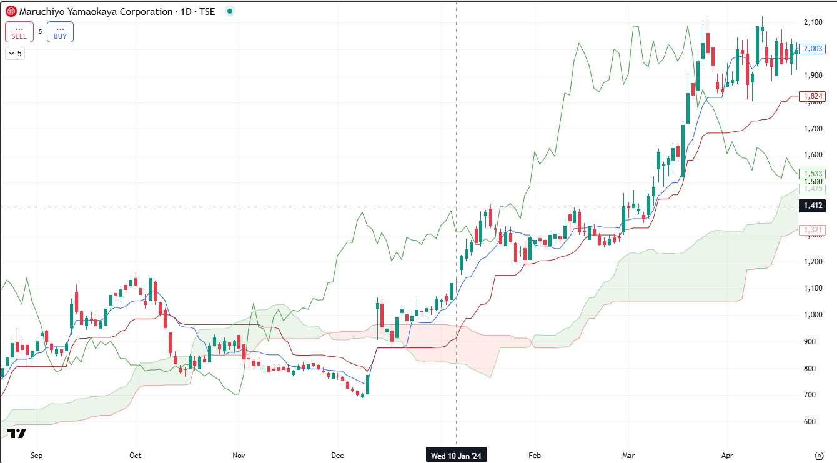Click the 1,533 green price label
The image size is (837, 463).
[813, 173]
